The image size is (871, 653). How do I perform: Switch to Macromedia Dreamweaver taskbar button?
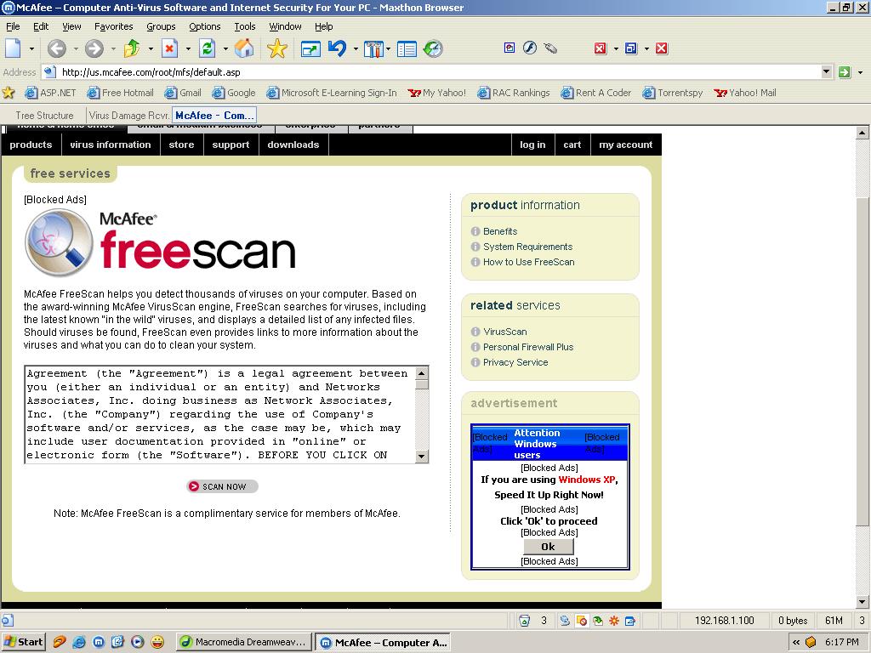[x=243, y=642]
